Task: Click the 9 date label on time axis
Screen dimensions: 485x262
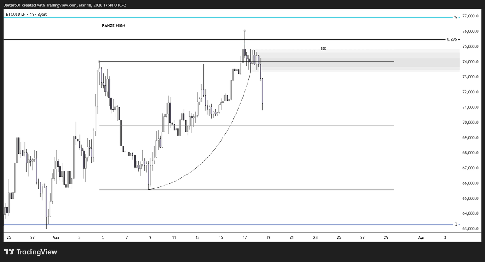Action: pos(150,238)
